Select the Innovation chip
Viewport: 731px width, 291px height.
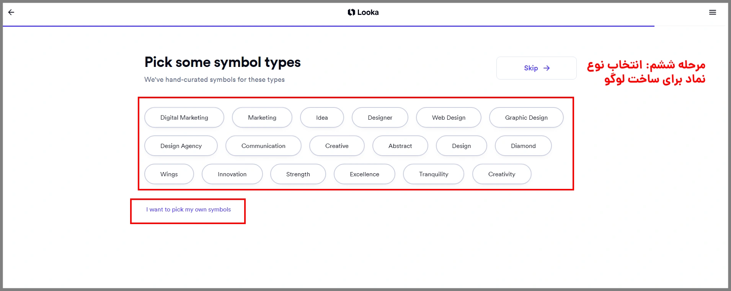click(x=232, y=174)
